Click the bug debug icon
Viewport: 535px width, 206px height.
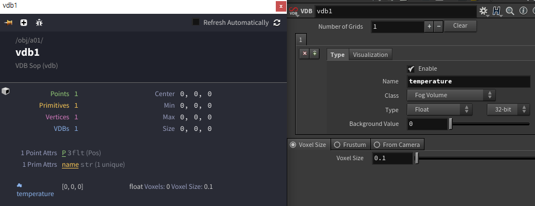[39, 23]
